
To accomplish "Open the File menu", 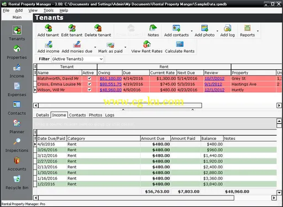I will point(6,10).
